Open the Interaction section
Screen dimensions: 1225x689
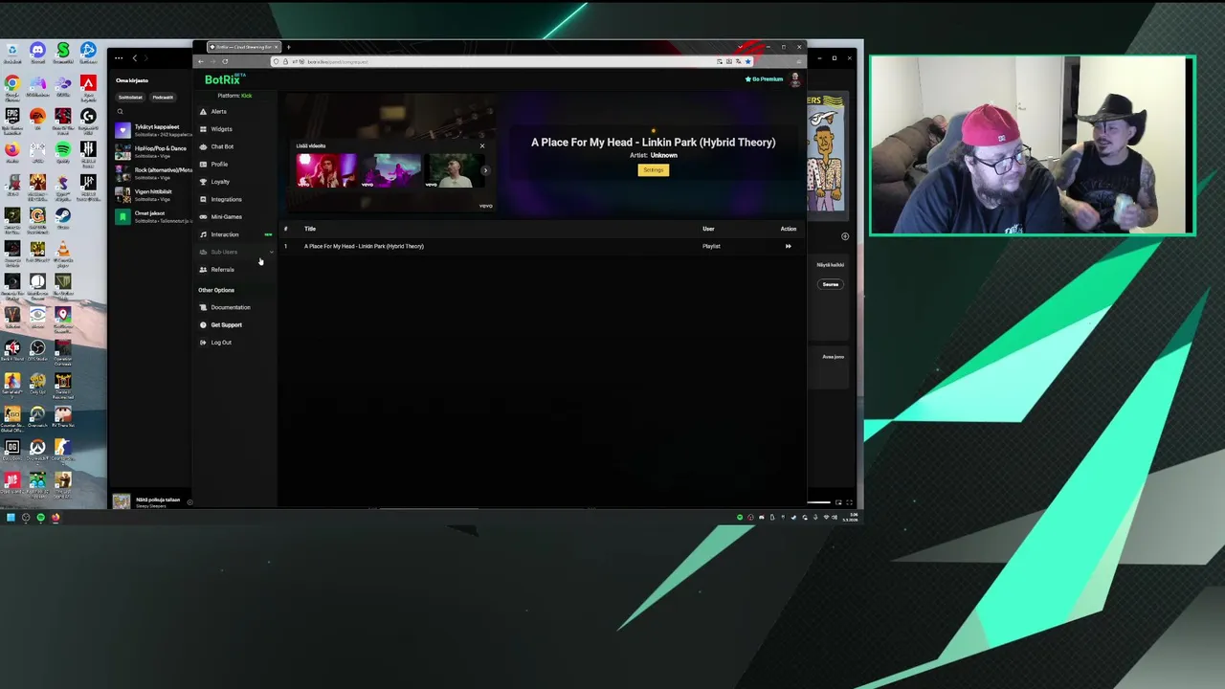225,234
